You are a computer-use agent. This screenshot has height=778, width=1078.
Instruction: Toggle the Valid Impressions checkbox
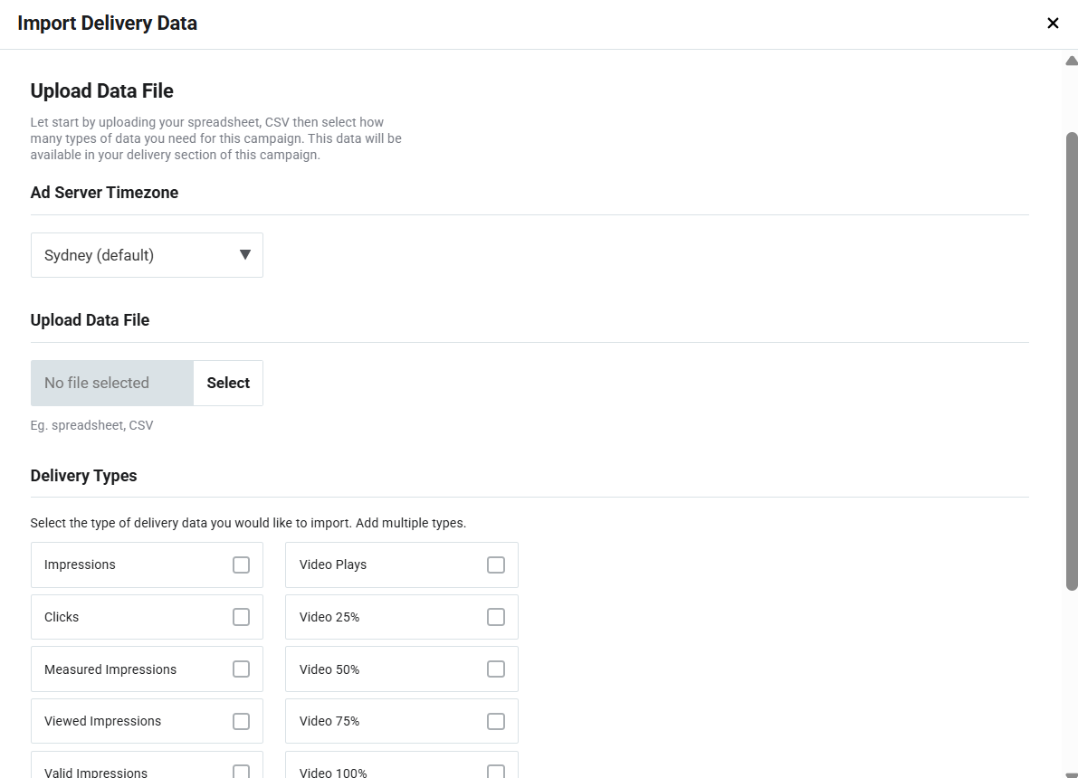pyautogui.click(x=241, y=772)
